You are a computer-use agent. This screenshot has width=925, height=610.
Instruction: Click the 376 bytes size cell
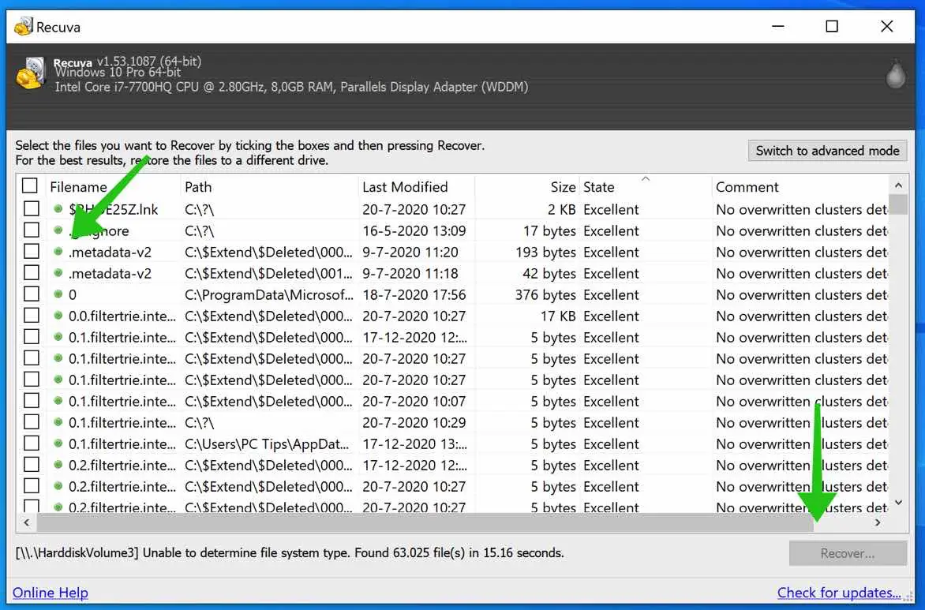click(x=545, y=294)
